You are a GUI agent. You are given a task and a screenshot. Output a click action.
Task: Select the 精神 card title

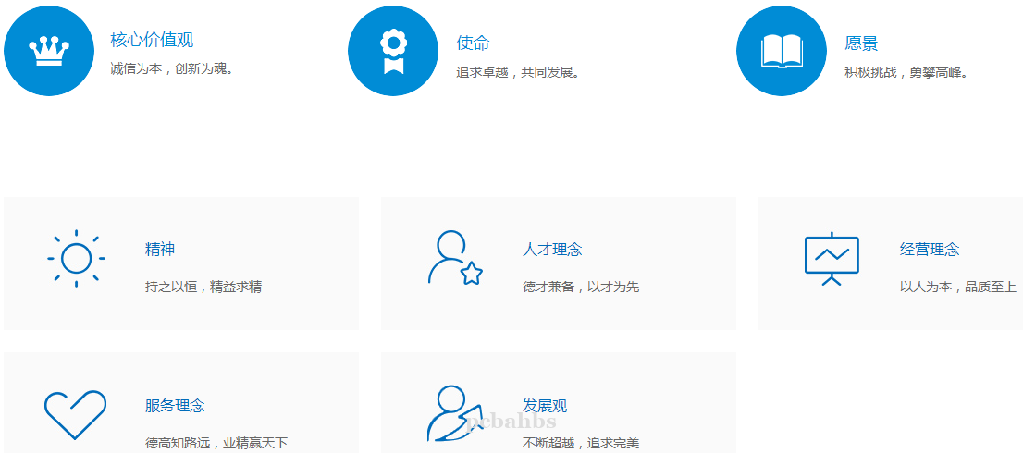160,250
